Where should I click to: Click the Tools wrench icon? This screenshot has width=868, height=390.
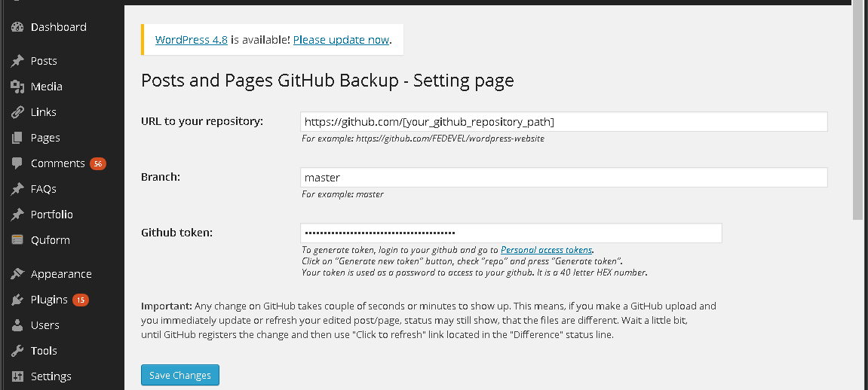pos(17,351)
